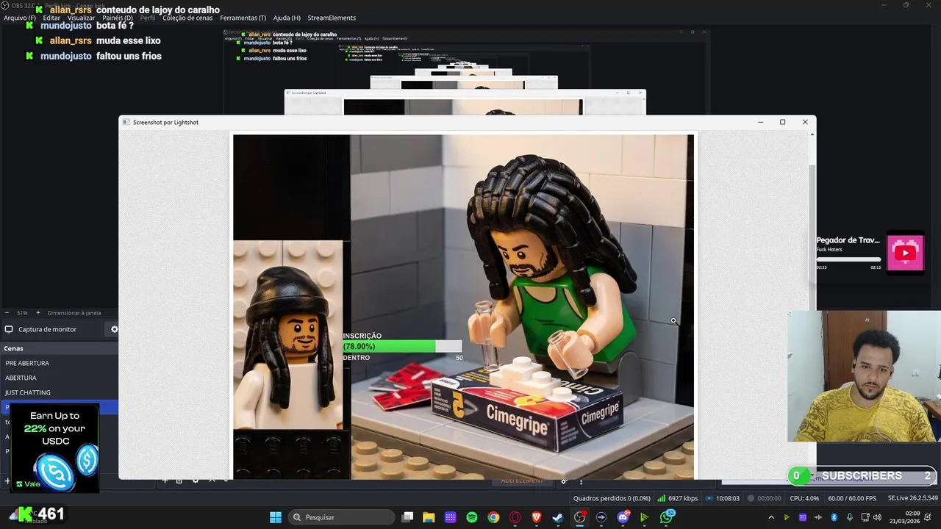Click the CPU: 4.0% status entry

[804, 498]
